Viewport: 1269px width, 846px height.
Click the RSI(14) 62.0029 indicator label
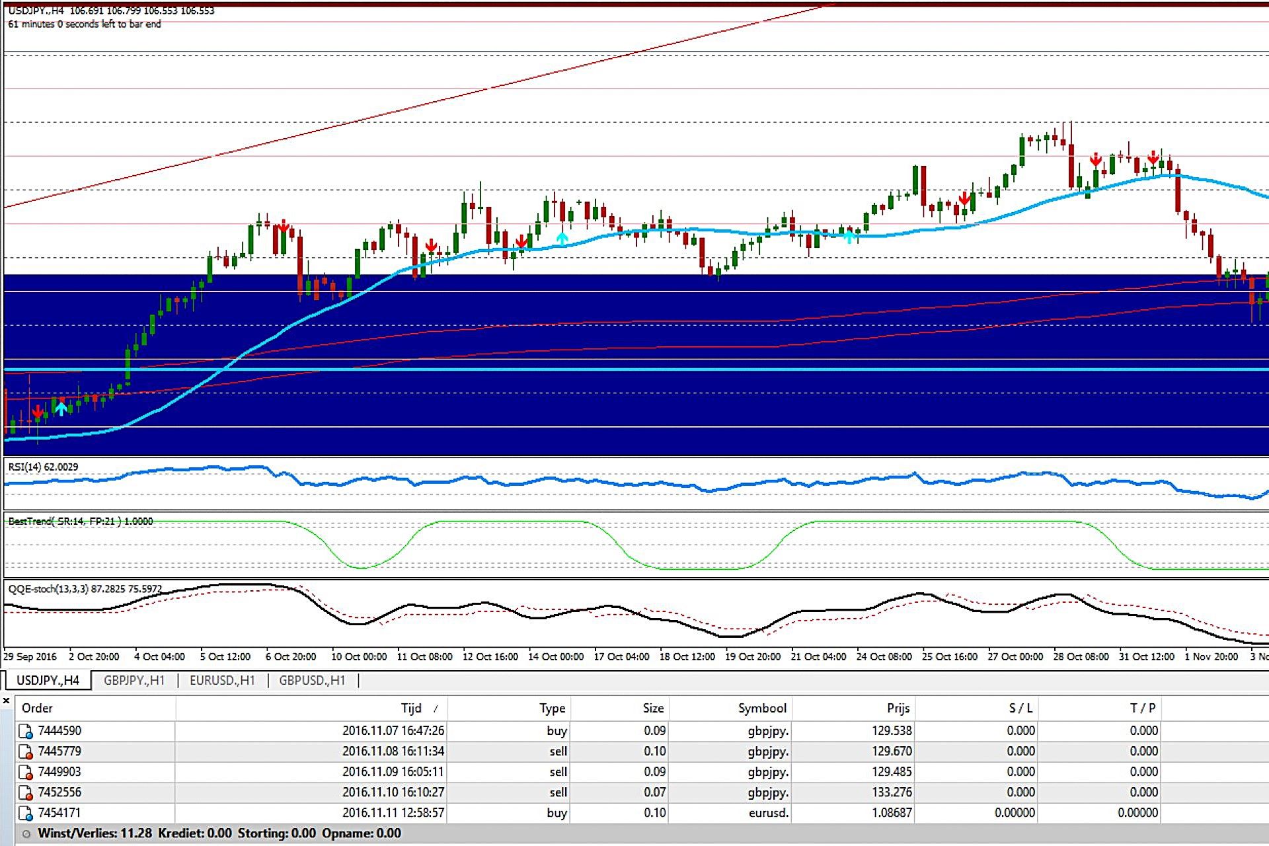(43, 467)
